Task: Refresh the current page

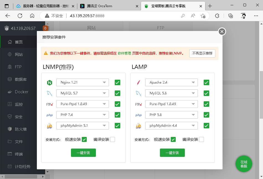Action: (20, 16)
